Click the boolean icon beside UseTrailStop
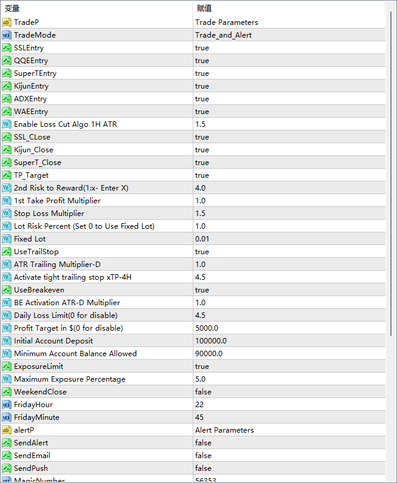Viewport: 397px width, 483px height. click(7, 252)
